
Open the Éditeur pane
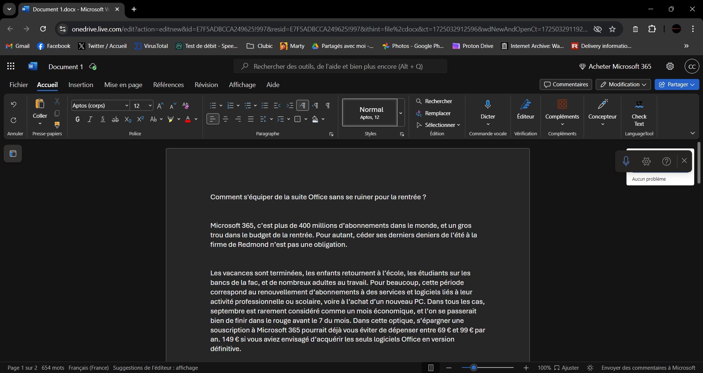[525, 110]
